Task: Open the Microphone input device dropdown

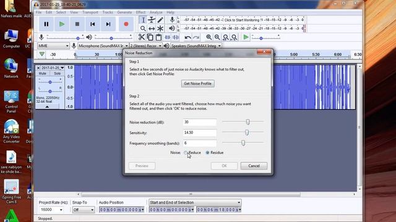Action: [x=103, y=46]
